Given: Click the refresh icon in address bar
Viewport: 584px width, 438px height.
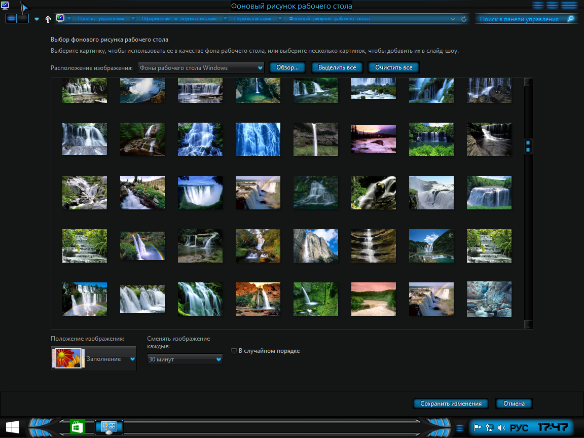Looking at the screenshot, I should pos(464,19).
